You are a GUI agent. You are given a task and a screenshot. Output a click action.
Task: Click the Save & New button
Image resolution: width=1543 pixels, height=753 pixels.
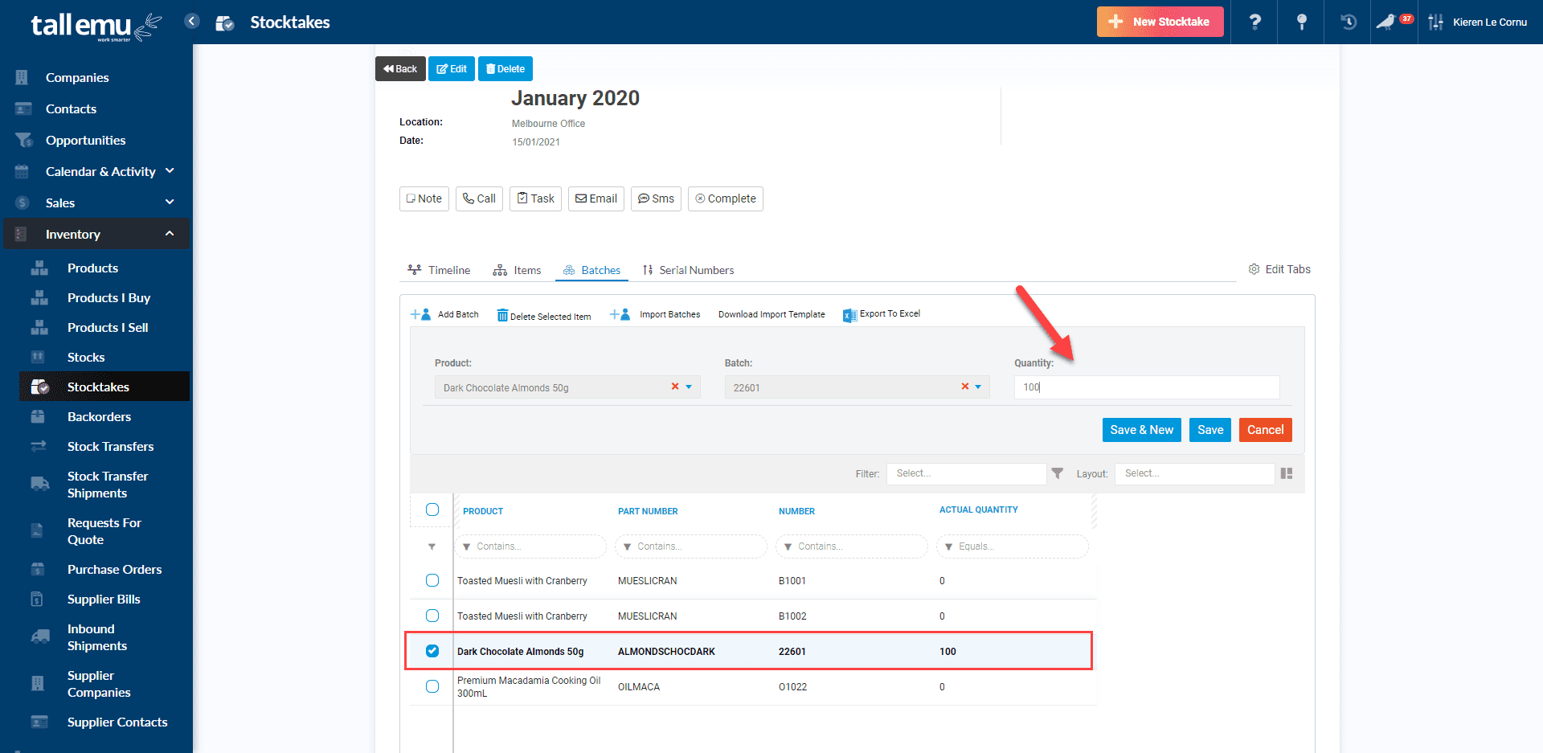1141,430
